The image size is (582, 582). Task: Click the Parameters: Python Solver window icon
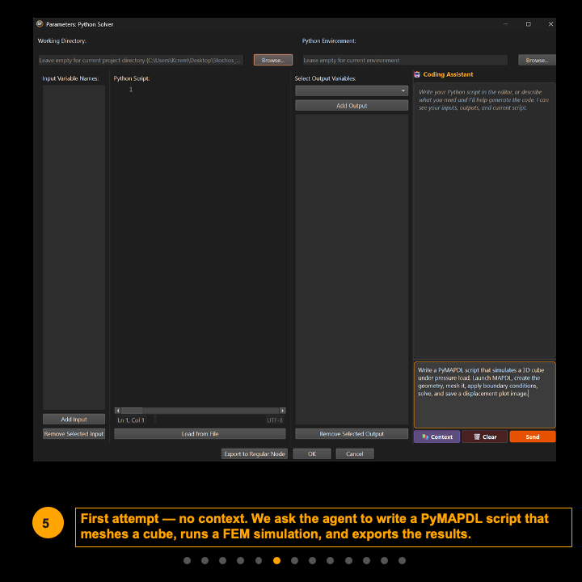coord(40,24)
